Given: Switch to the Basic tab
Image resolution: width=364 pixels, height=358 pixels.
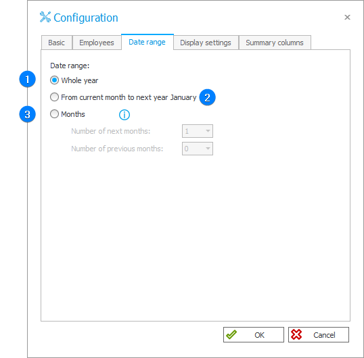Looking at the screenshot, I should [x=57, y=43].
